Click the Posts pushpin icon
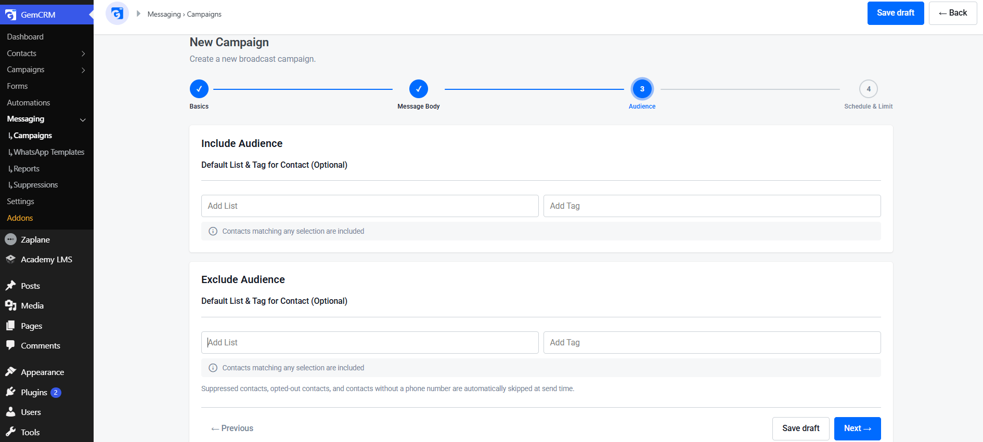This screenshot has height=442, width=983. 10,286
